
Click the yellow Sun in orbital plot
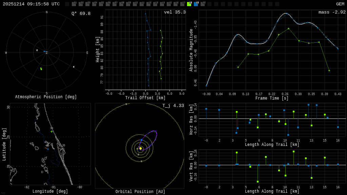coord(140,148)
